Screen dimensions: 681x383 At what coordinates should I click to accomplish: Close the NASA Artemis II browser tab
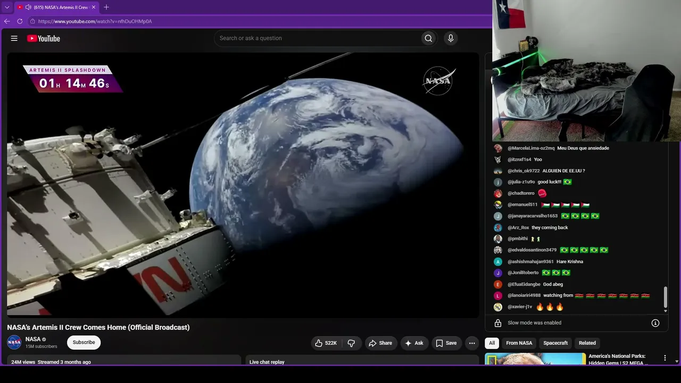coord(94,7)
